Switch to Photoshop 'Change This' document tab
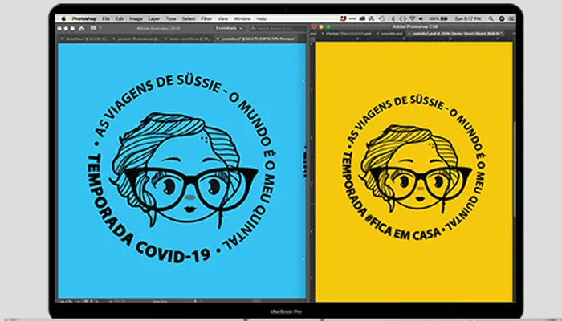 pyautogui.click(x=348, y=34)
